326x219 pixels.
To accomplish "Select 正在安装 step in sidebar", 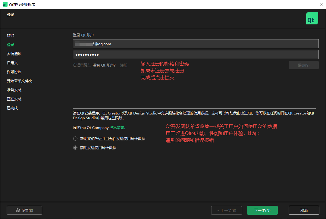I will [x=14, y=99].
